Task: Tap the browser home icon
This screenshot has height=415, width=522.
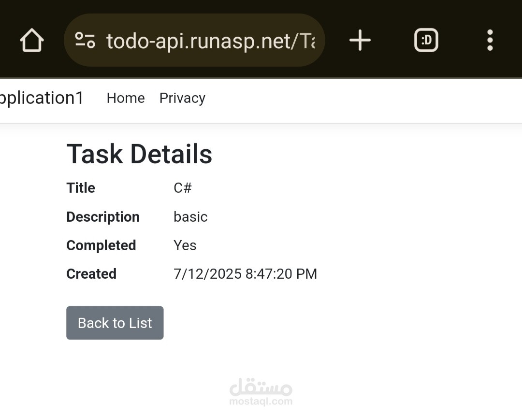Action: coord(31,40)
